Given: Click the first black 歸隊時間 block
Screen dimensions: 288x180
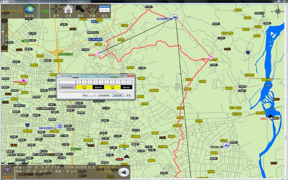Looking at the screenshot, I should point(98,87).
